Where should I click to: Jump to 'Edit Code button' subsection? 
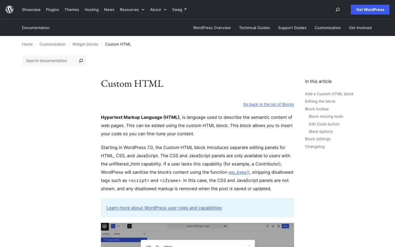pos(324,124)
